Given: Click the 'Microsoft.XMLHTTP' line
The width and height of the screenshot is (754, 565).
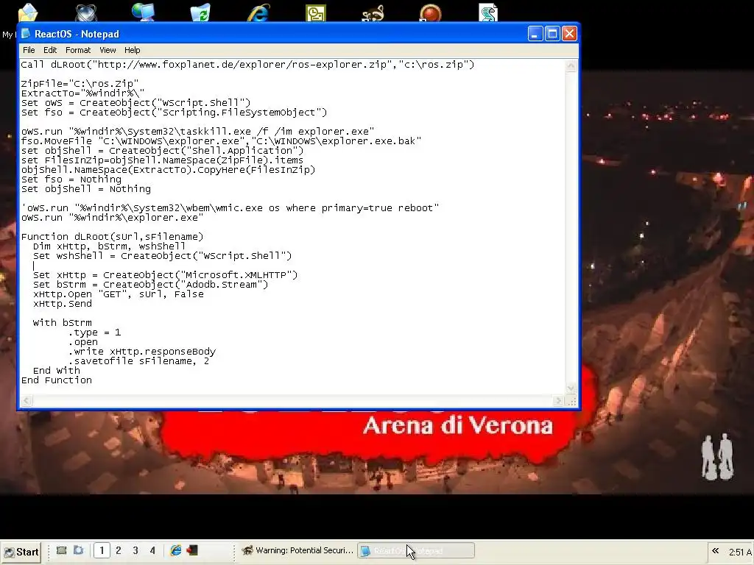Looking at the screenshot, I should pos(166,275).
